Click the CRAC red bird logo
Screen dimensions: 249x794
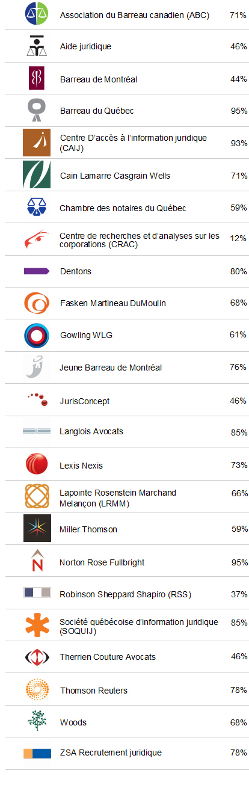pos(37,239)
